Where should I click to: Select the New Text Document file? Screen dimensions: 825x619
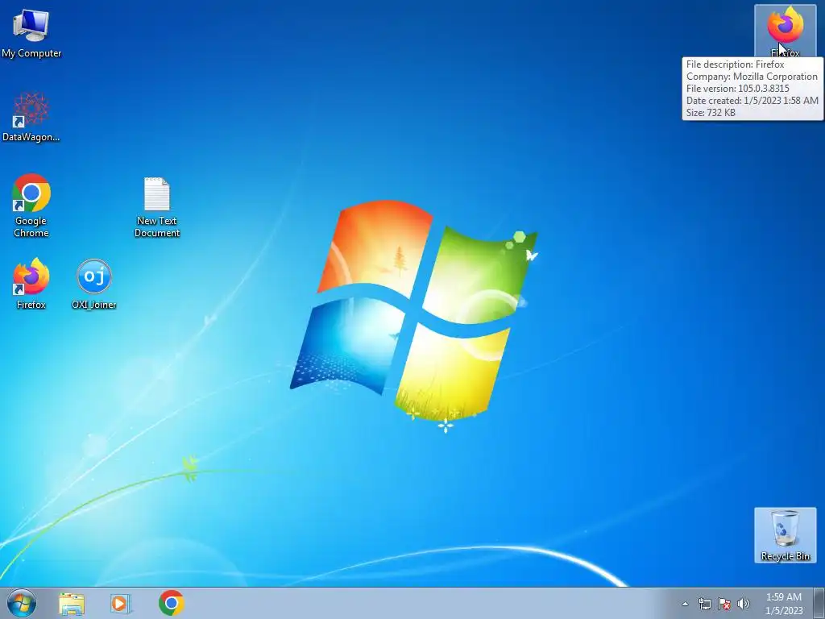pyautogui.click(x=157, y=207)
